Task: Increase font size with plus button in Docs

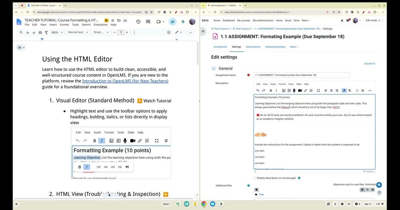Action: [x=127, y=33]
